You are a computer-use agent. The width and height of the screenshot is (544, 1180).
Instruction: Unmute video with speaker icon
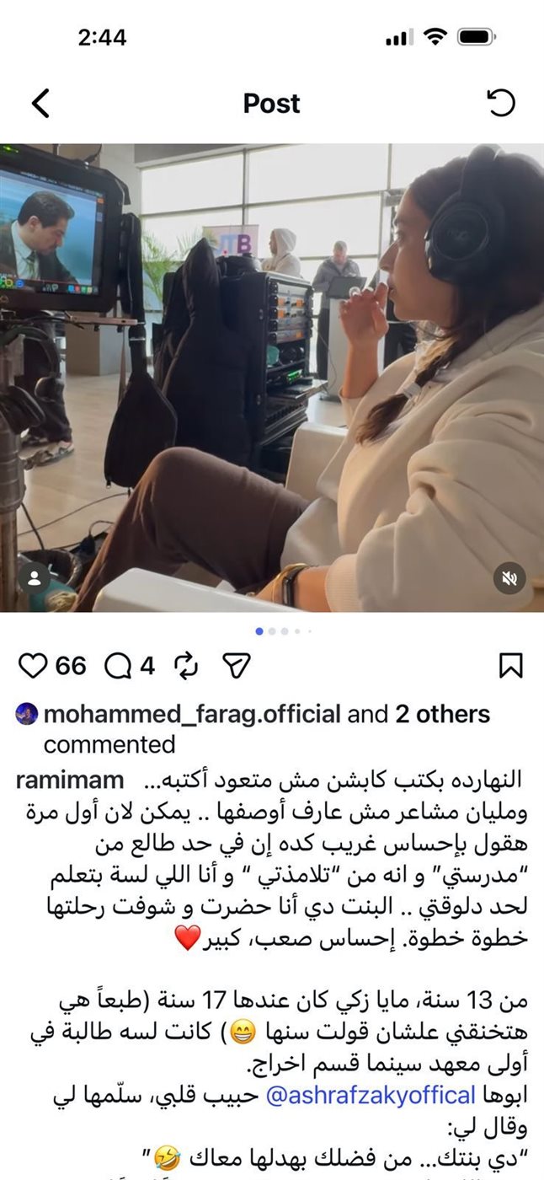tap(509, 578)
